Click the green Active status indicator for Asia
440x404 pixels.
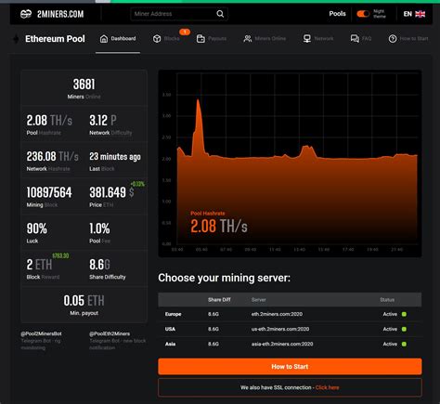404,344
